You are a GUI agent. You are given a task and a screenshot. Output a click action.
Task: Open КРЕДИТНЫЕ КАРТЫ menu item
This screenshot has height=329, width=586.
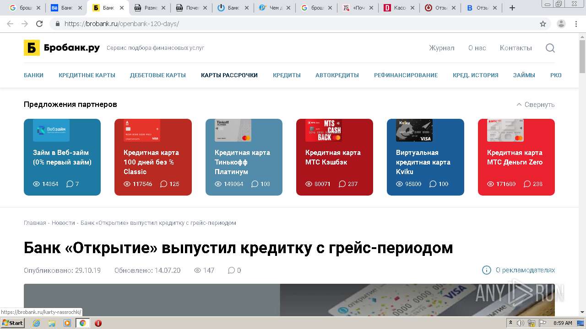pyautogui.click(x=87, y=75)
